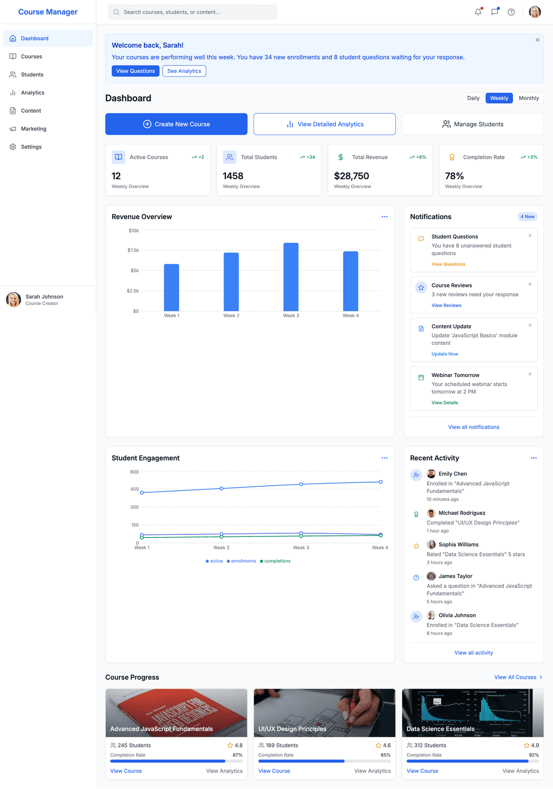Viewport: 553px width, 789px height.
Task: Click Create New Course button
Action: pos(176,124)
